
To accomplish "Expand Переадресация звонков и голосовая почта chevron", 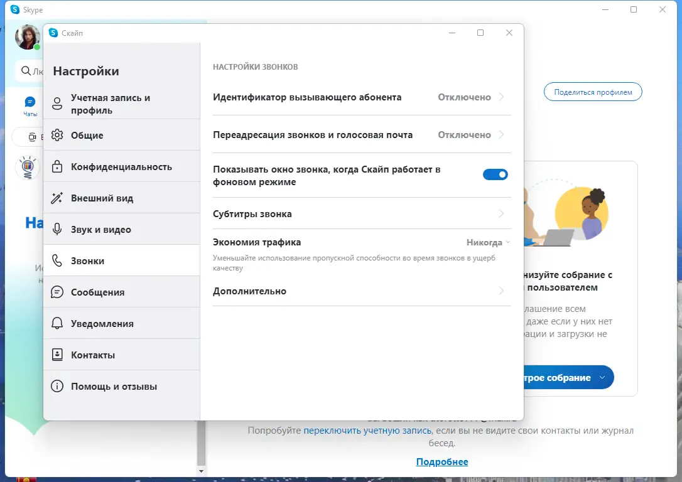I will pyautogui.click(x=502, y=135).
